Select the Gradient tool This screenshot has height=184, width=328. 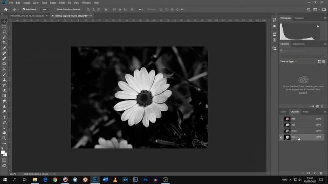point(4,96)
